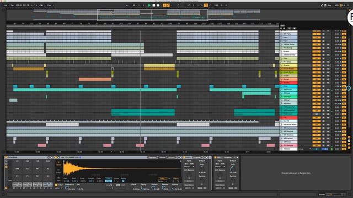Unfold the Hat Swing track
This screenshot has width=353, height=198.
(281, 48)
